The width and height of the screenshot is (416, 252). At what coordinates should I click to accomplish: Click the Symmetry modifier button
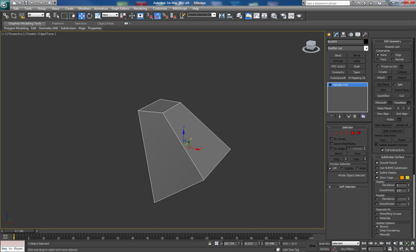tap(338, 72)
